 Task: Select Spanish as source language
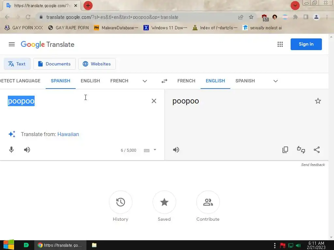click(x=60, y=81)
